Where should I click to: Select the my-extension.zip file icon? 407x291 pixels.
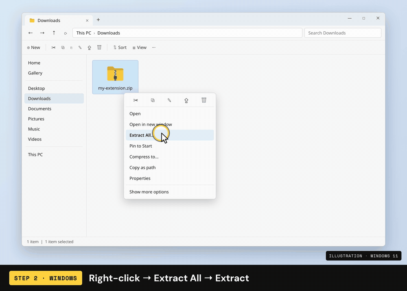point(115,74)
